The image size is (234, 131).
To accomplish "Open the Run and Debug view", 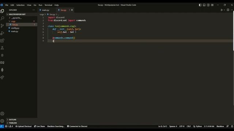I will [2, 33].
